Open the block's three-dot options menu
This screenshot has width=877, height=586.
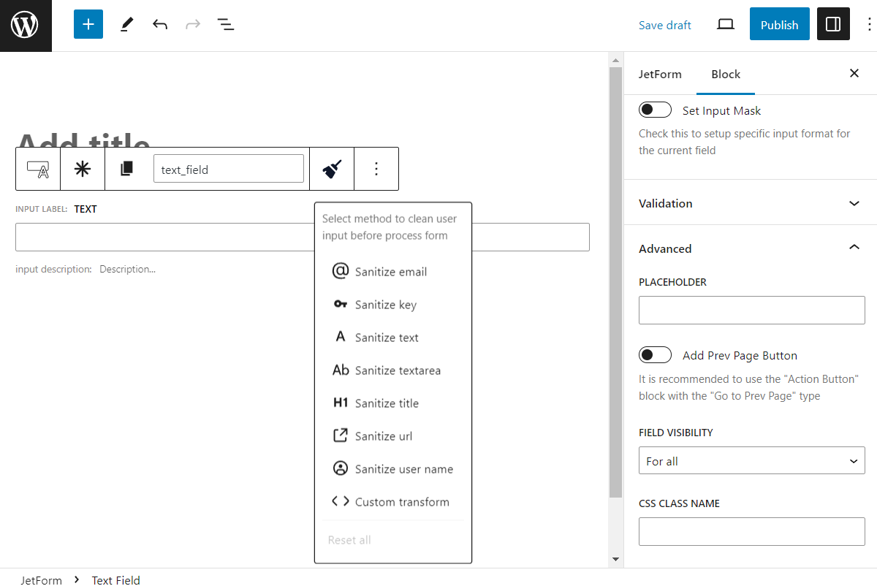click(x=376, y=168)
